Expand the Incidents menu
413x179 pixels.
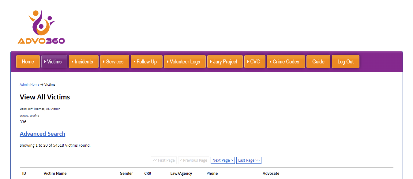(x=84, y=62)
